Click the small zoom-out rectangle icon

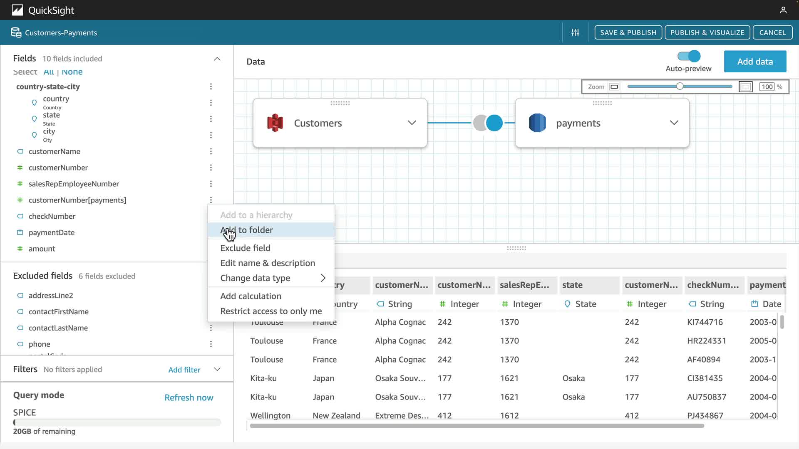pos(614,86)
